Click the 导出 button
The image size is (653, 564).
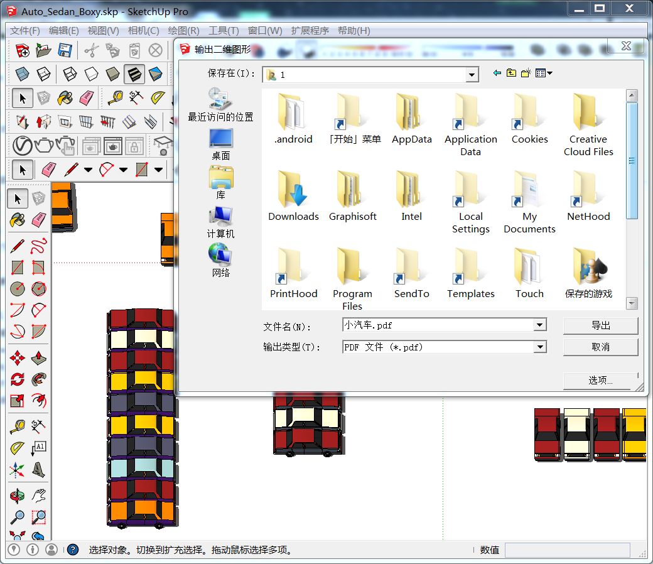tap(600, 325)
